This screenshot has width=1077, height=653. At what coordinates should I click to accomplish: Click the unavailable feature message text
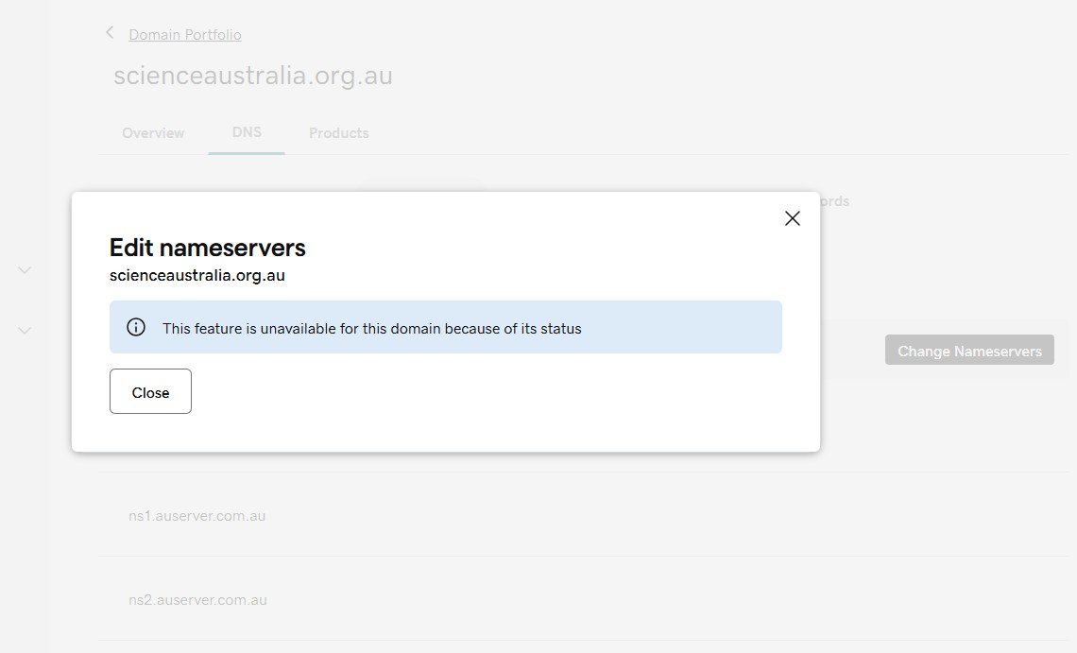371,329
